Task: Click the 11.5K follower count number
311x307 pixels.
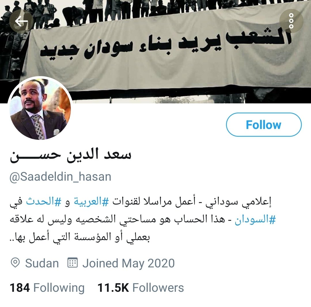Action: point(113,287)
